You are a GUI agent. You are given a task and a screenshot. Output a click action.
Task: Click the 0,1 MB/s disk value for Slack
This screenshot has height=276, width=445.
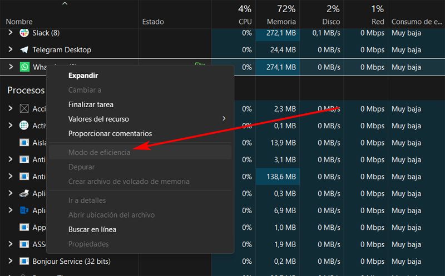coord(326,33)
